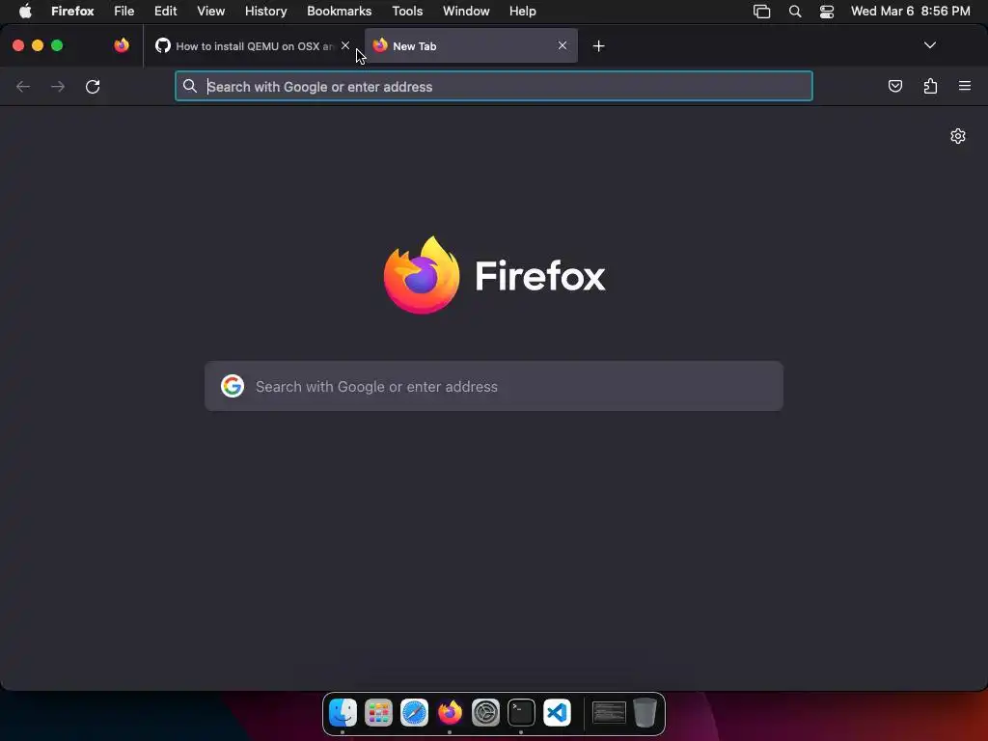Focus the toolbar address bar
Screen dimensions: 988x741
pos(493,86)
